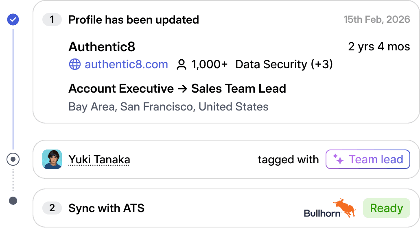The height and width of the screenshot is (234, 420).
Task: Click the person icon for employee count
Action: click(x=181, y=65)
